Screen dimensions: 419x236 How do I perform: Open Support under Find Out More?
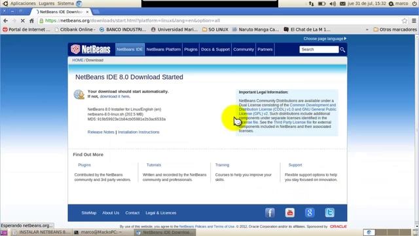[295, 165]
